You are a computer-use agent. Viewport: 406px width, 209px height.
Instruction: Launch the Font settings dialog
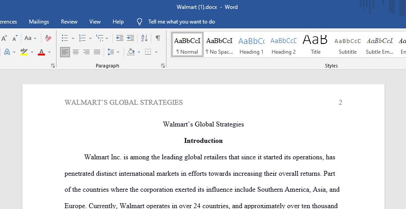point(53,66)
